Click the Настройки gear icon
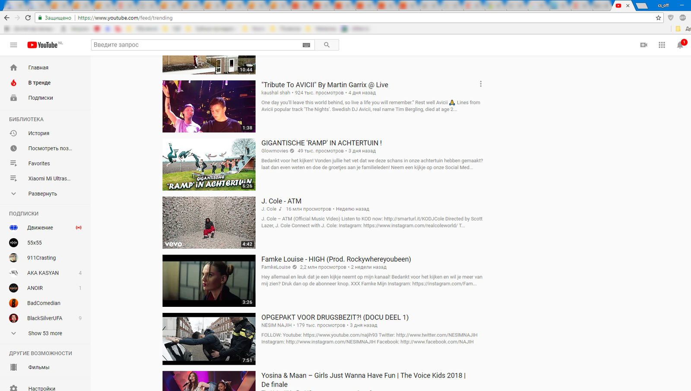 coord(13,388)
